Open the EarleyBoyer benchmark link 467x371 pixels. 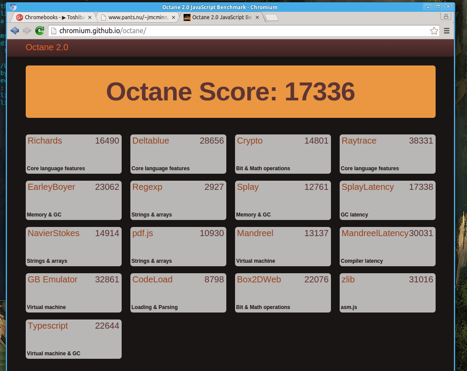pyautogui.click(x=51, y=187)
